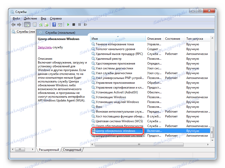Click the Back arrow toolbar icon
The height and width of the screenshot is (168, 225).
coord(13,25)
